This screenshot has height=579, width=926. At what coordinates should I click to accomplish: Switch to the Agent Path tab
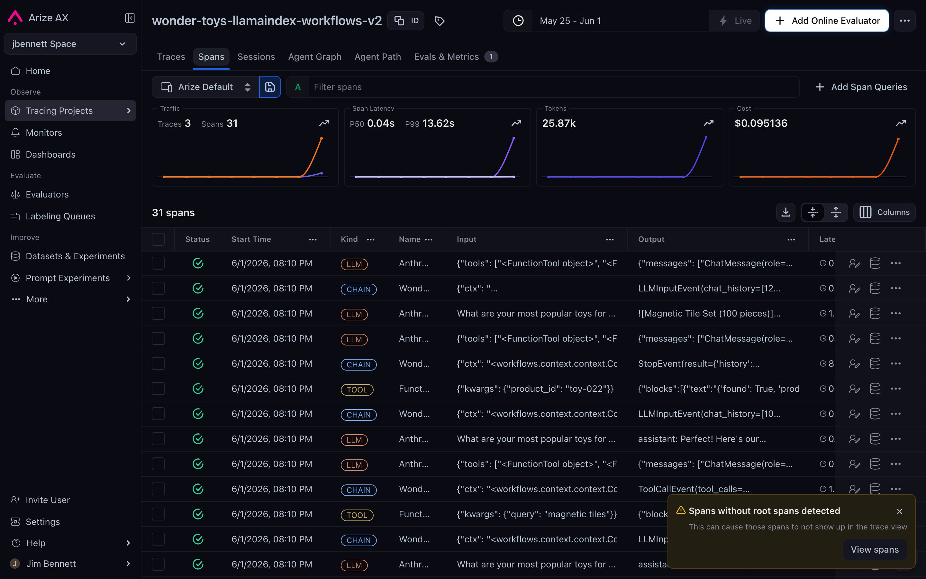378,57
